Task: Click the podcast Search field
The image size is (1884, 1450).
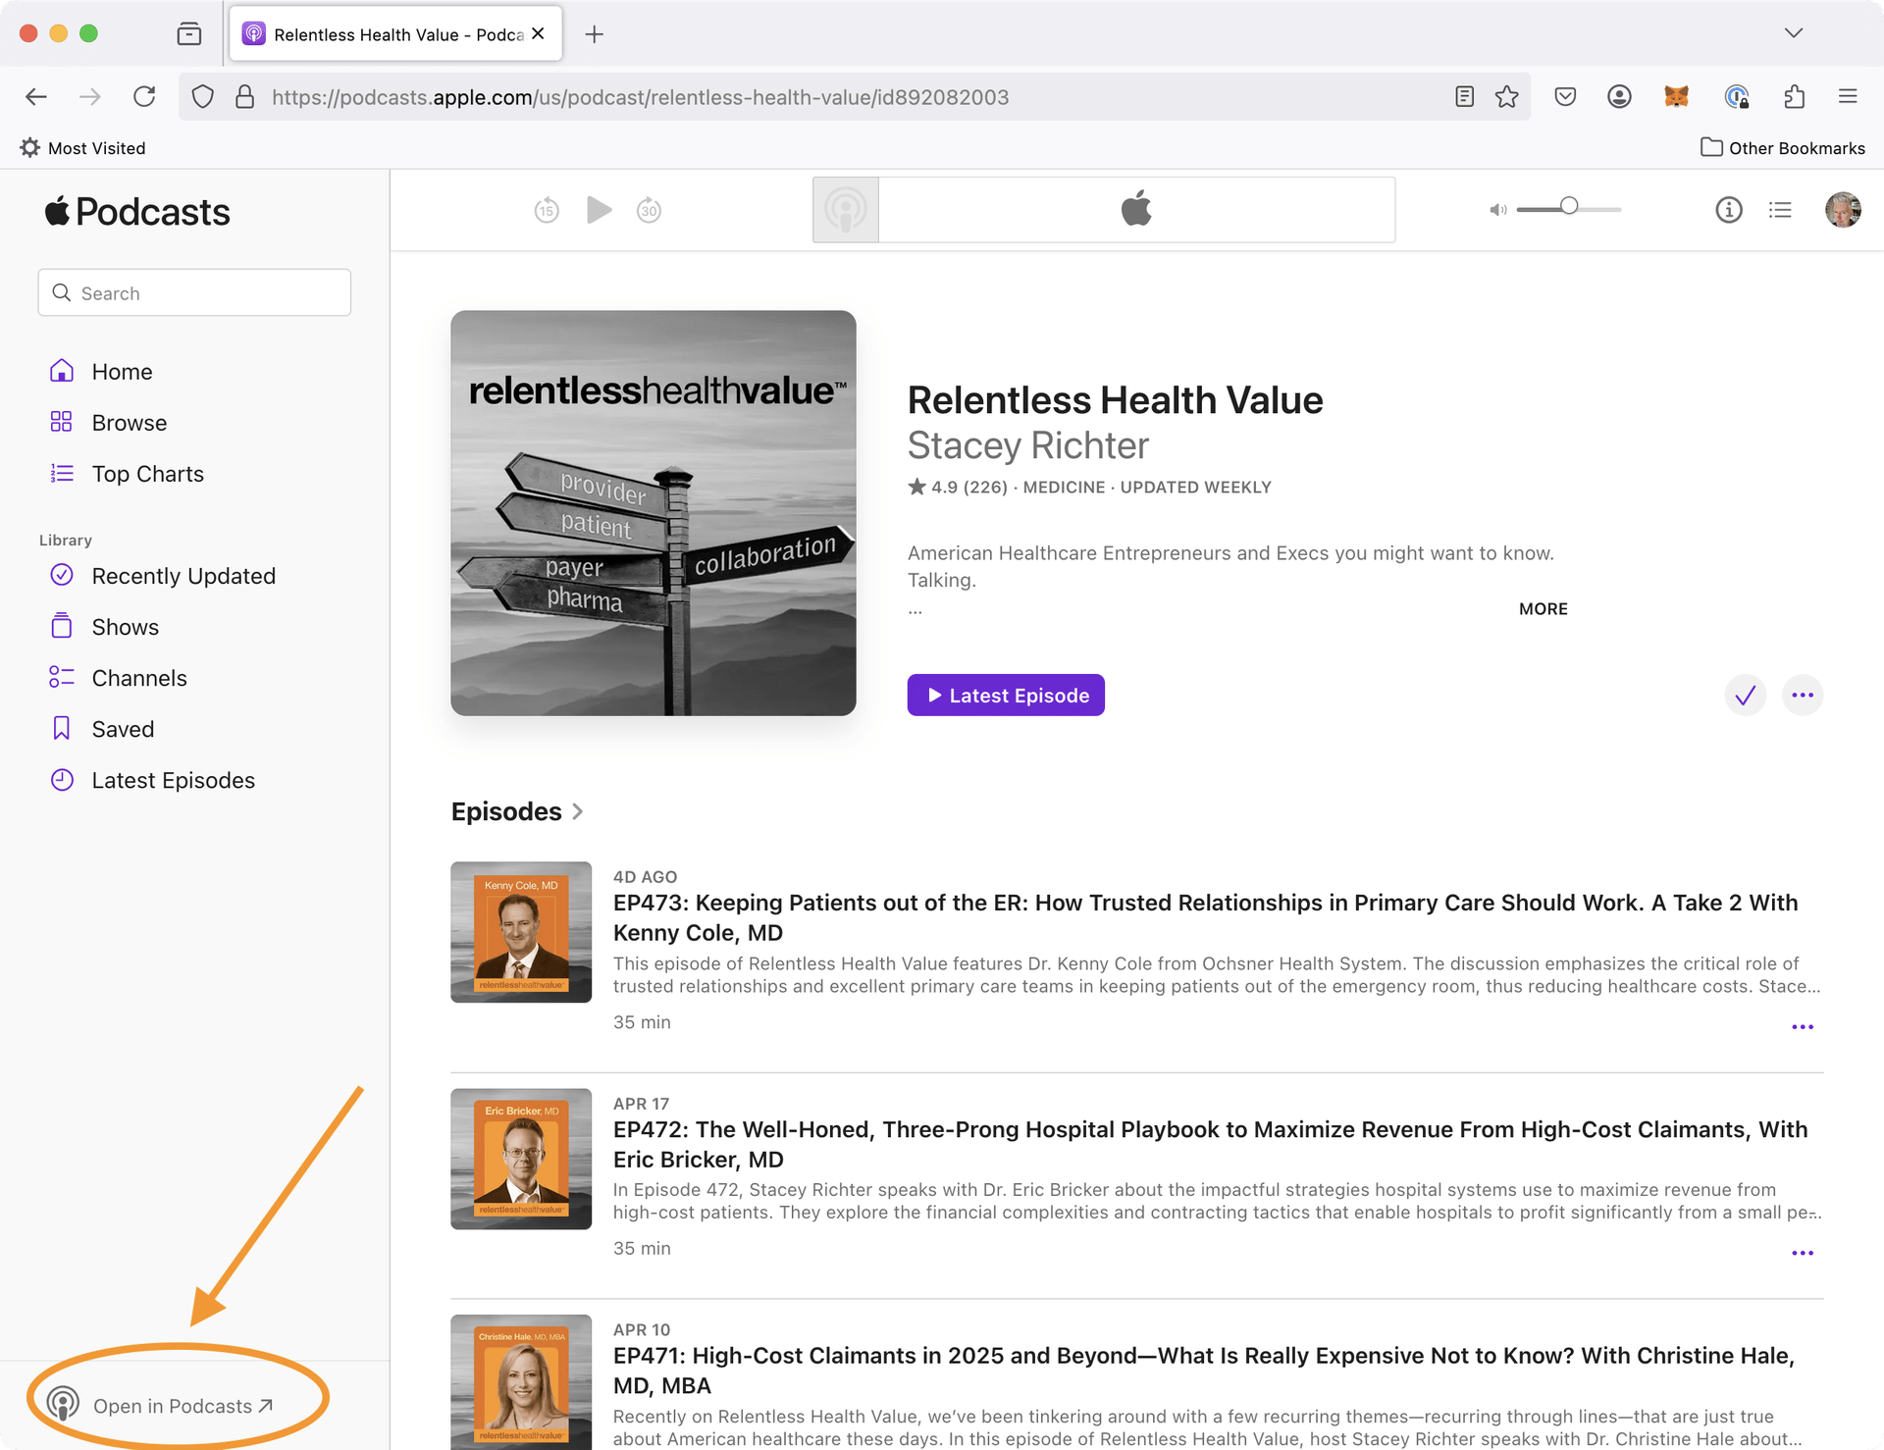Action: point(194,293)
